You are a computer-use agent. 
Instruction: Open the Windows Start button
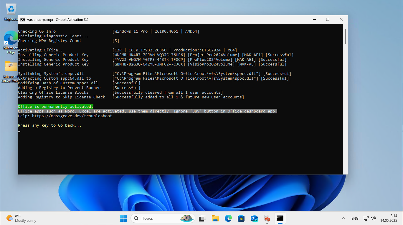[123, 218]
